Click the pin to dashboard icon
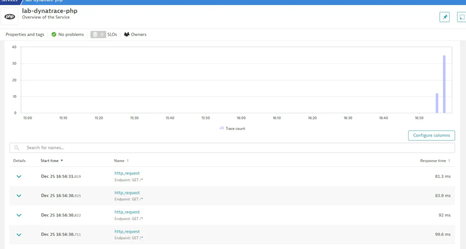Image resolution: width=466 pixels, height=249 pixels. click(444, 17)
